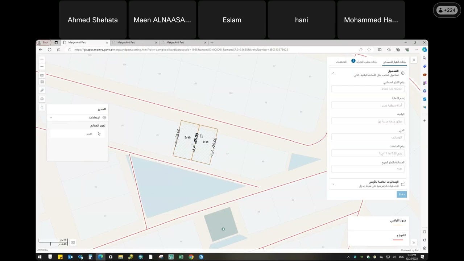The width and height of the screenshot is (464, 261).
Task: Open File Explorer from the taskbar
Action: tap(121, 257)
